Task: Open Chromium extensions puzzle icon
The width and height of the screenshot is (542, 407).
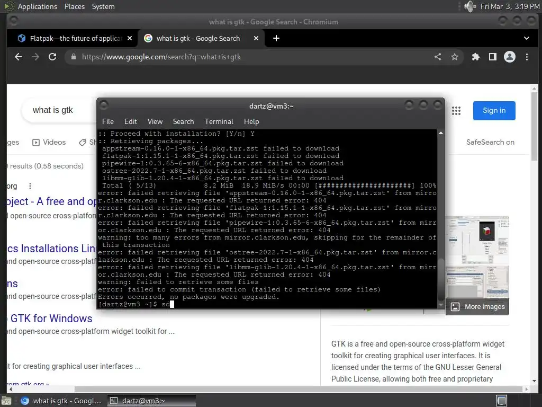Action: click(476, 57)
